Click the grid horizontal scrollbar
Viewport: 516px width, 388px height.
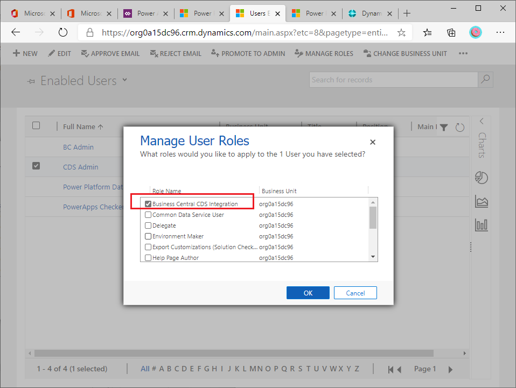coord(234,353)
